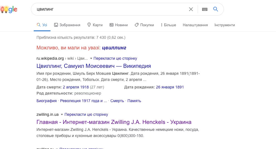Image resolution: width=276 pixels, height=149 pixels.
Task: Click the Род деятельности: революционер text
Action: tap(69, 93)
